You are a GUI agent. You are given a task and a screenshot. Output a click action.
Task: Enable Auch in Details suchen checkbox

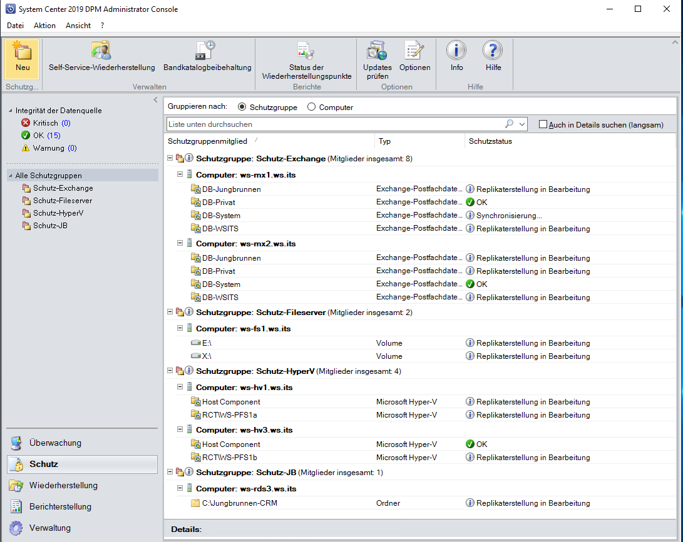click(x=543, y=124)
